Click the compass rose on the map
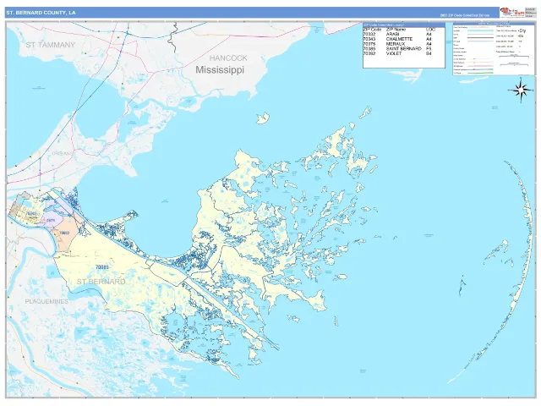 [x=522, y=91]
